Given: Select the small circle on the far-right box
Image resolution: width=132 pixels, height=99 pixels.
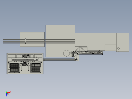Looking at the screenshot, I should pyautogui.click(x=118, y=48).
